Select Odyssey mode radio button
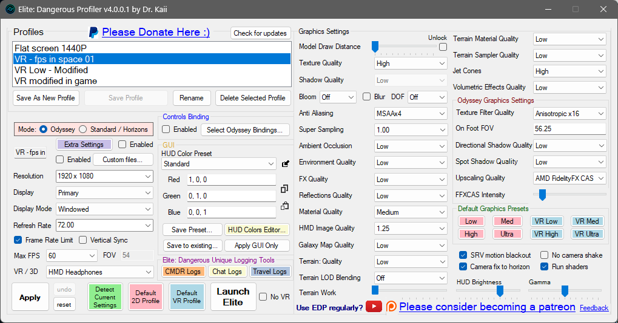The image size is (618, 323). [x=43, y=129]
